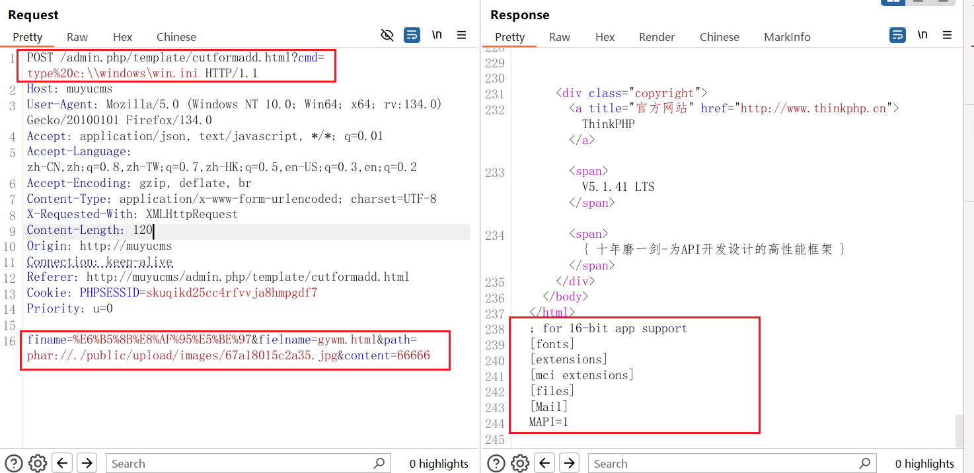
Task: Click the magnifier icon in Response search box
Action: pyautogui.click(x=864, y=463)
